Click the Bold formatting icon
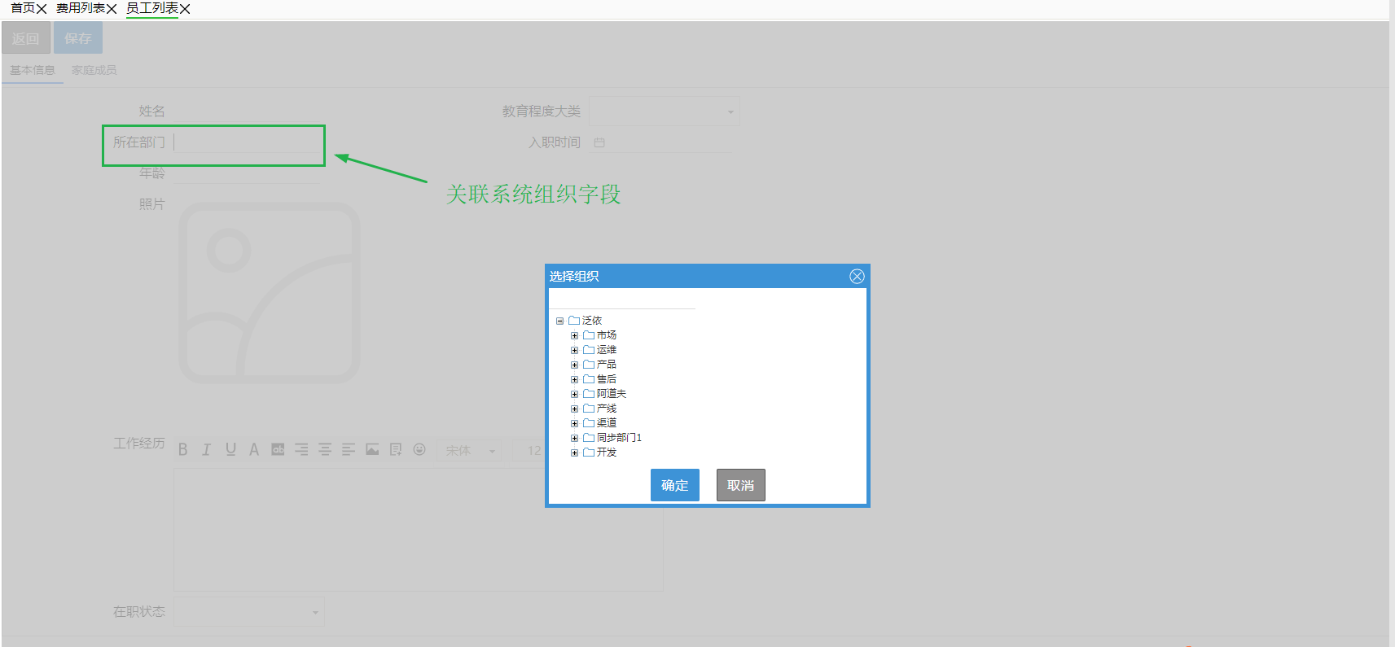Viewport: 1395px width, 647px height. 183,449
